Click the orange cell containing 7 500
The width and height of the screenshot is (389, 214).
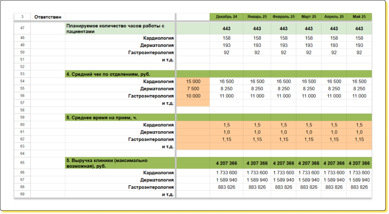pyautogui.click(x=193, y=89)
